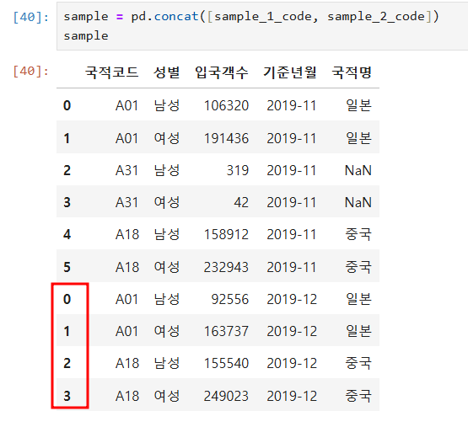Select the cell with value 191436
Image resolution: width=468 pixels, height=427 pixels.
(x=226, y=138)
